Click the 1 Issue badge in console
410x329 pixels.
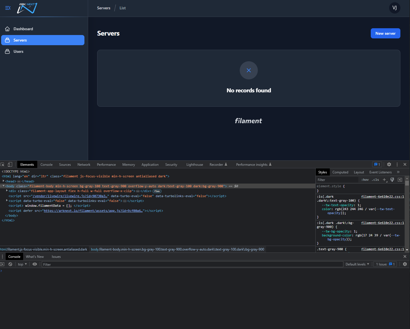[x=385, y=264]
